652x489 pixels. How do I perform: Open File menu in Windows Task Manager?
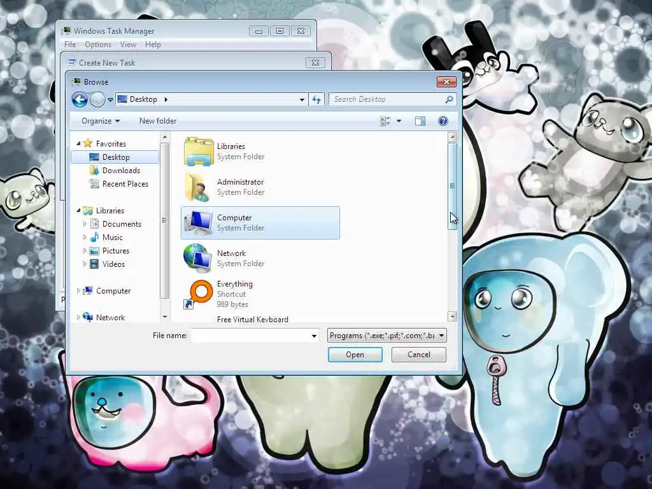click(70, 45)
